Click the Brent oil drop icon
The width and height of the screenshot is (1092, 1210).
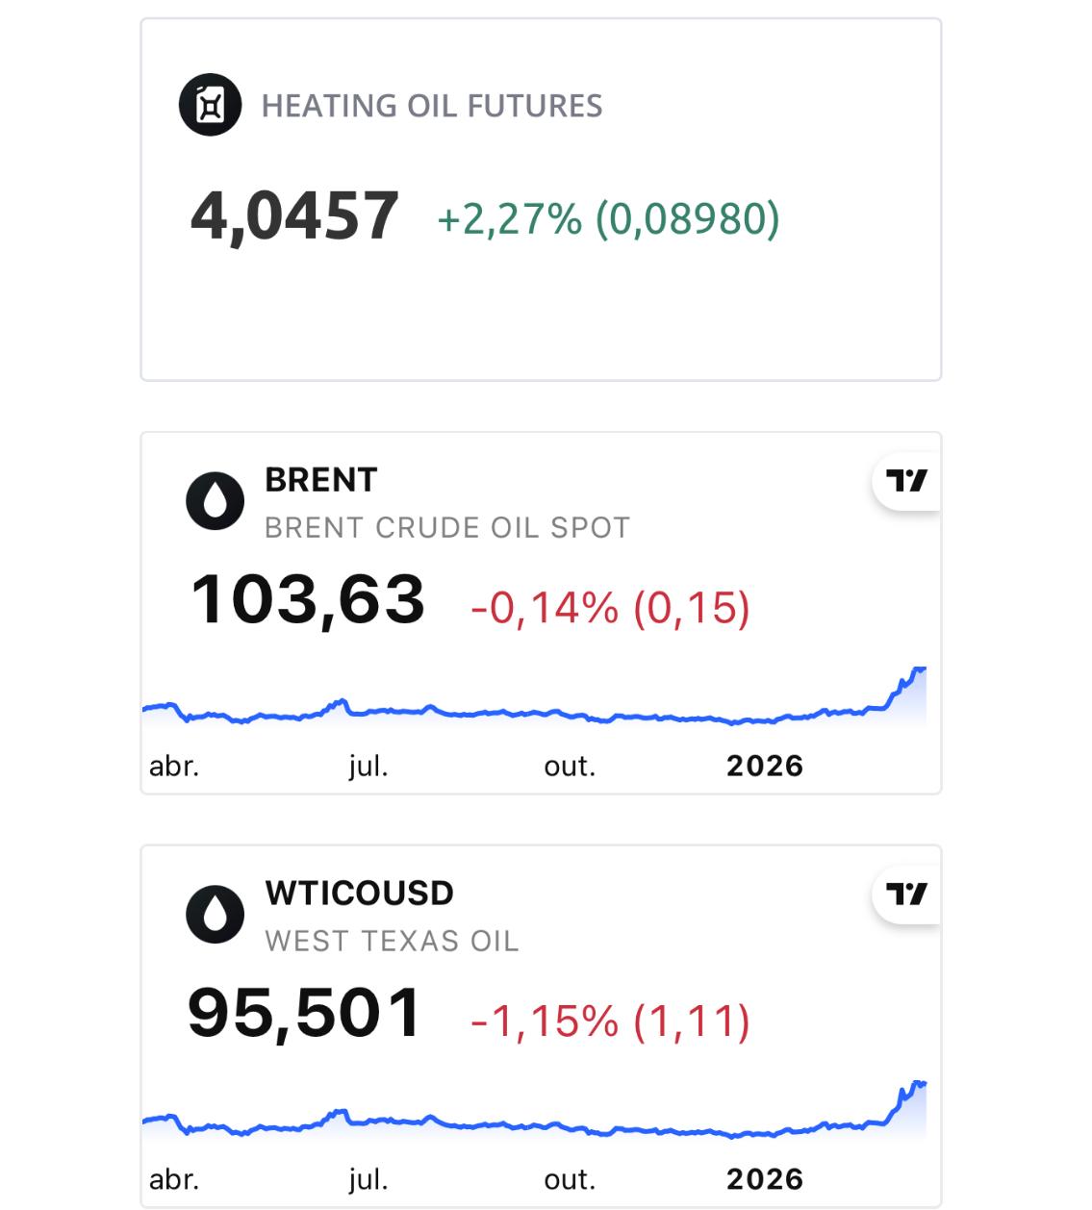(215, 501)
